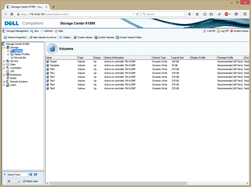Click the Tile3 volume icon
251x187 pixels.
coord(47,81)
